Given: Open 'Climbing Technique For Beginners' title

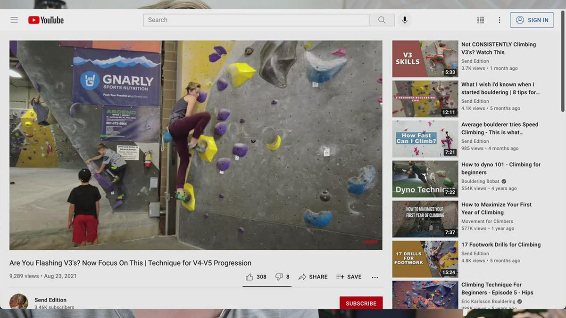Looking at the screenshot, I should click(x=497, y=288).
